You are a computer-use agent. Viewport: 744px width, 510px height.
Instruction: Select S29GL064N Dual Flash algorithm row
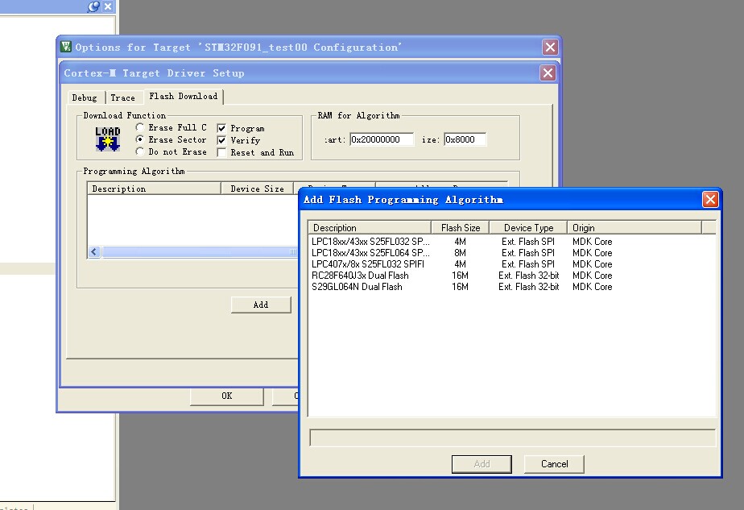pos(511,287)
